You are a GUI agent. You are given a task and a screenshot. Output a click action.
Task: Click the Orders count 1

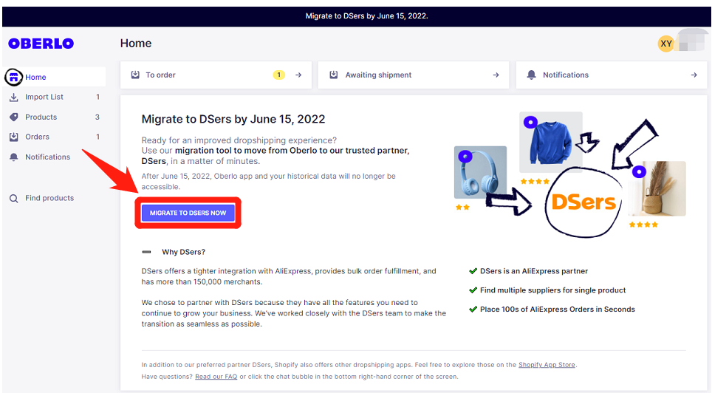tap(97, 137)
